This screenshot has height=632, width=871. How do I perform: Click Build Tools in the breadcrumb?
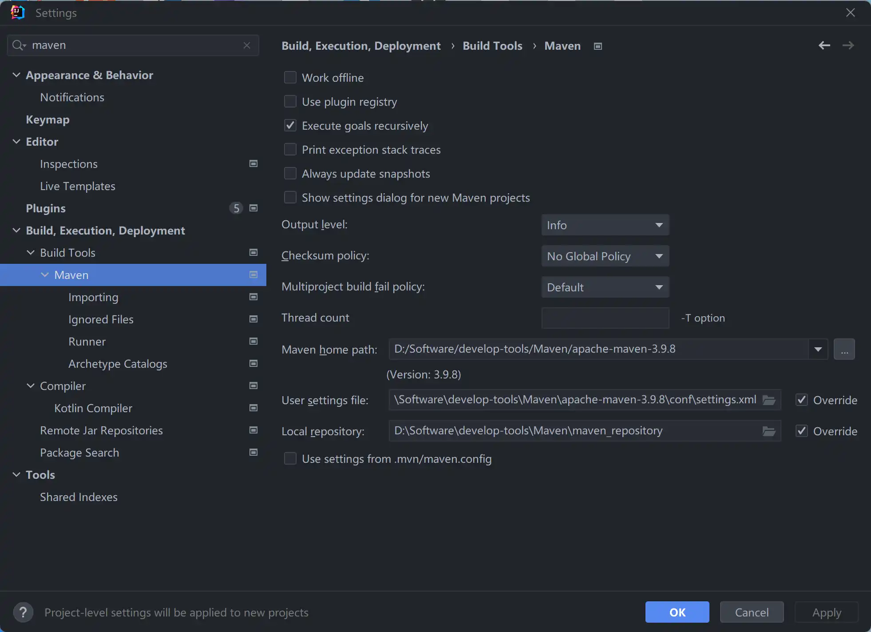(x=492, y=46)
